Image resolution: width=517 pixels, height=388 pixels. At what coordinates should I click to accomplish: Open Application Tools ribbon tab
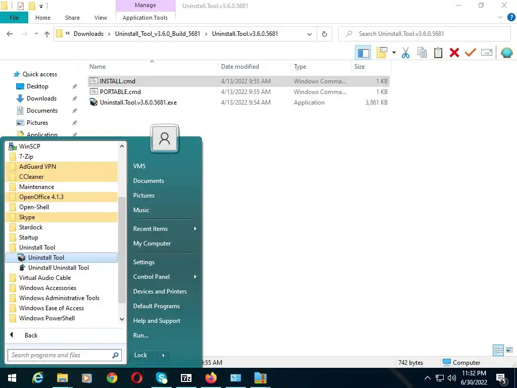[x=145, y=18]
